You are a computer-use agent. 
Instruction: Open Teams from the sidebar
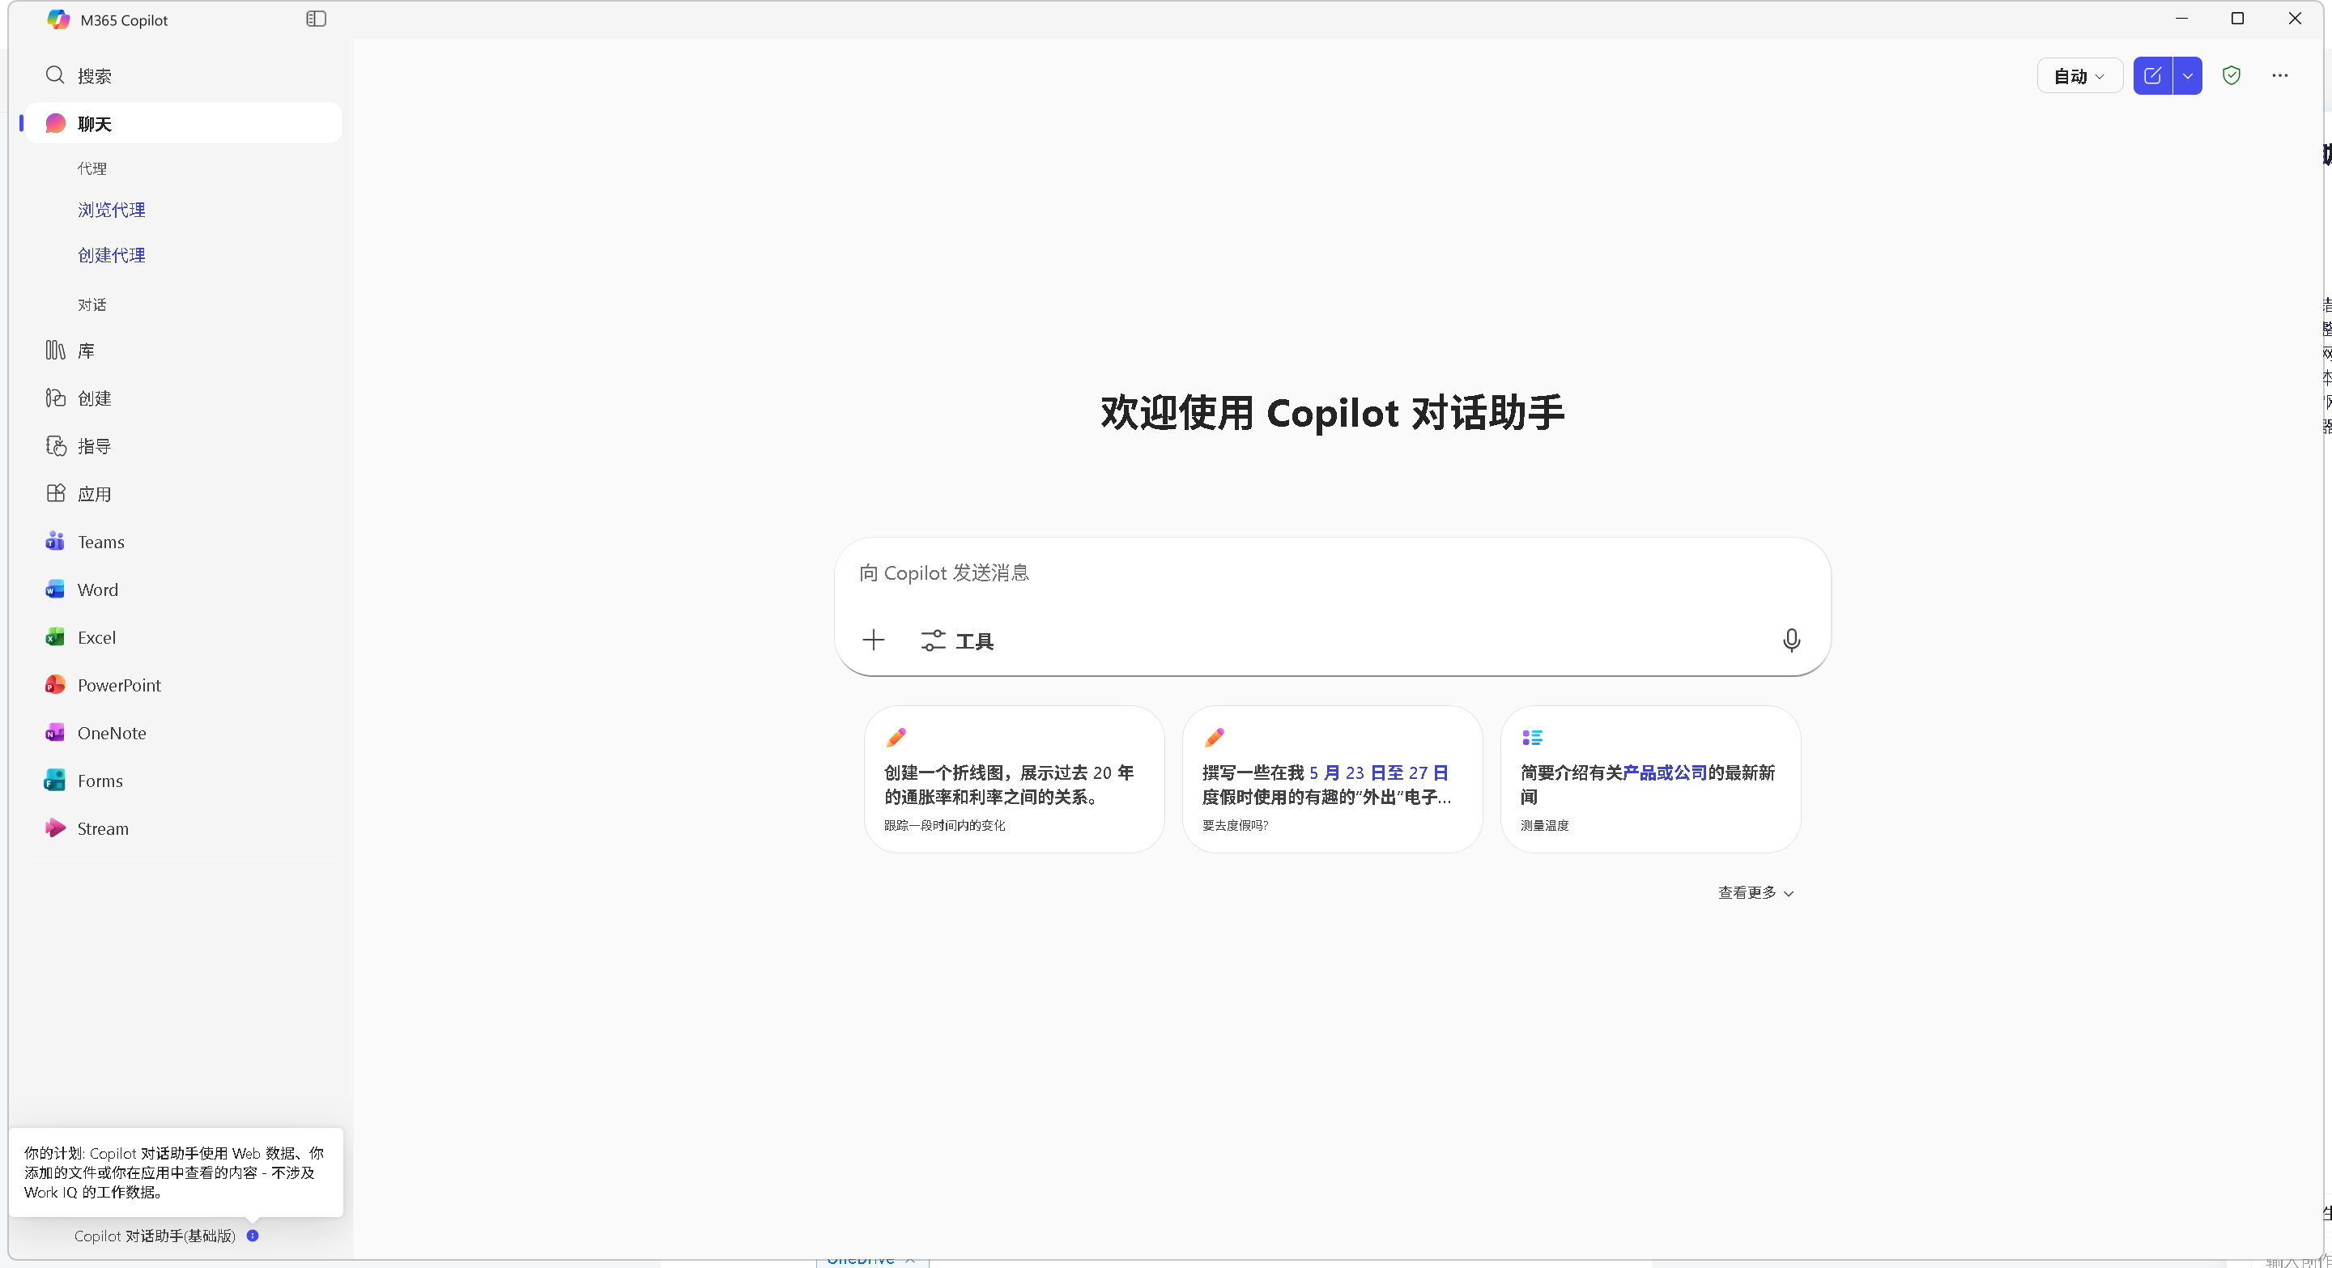tap(100, 541)
